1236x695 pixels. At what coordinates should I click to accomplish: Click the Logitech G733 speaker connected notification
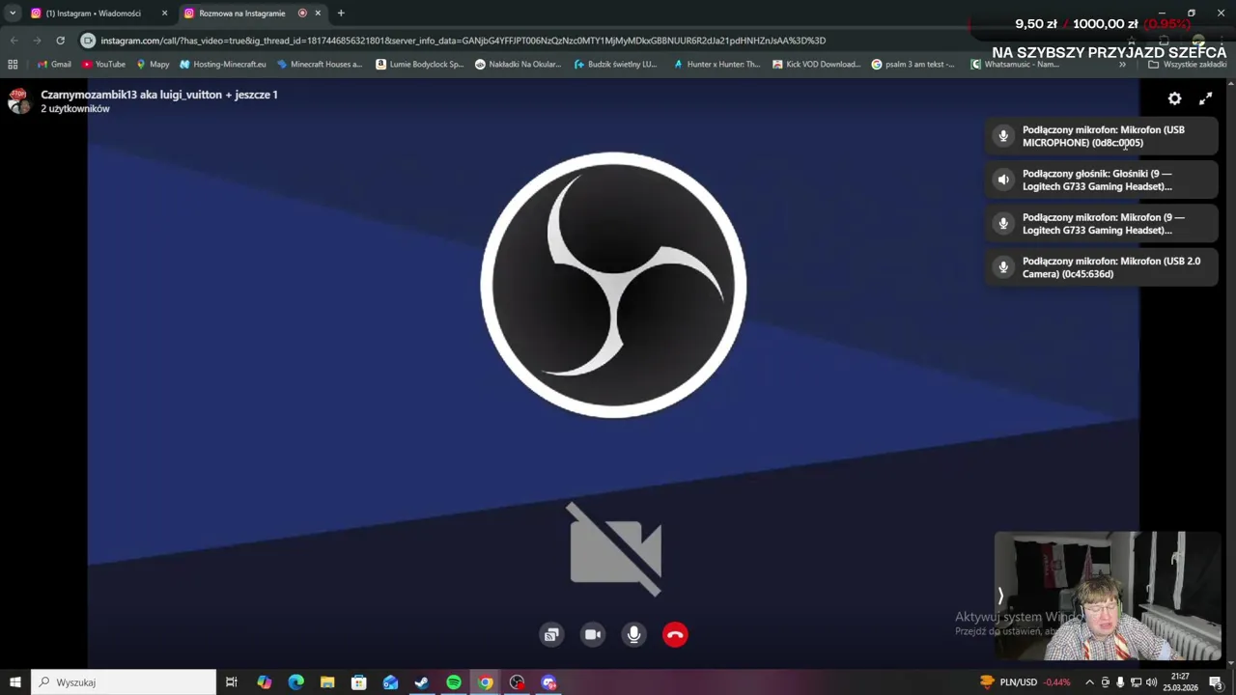(x=1102, y=180)
